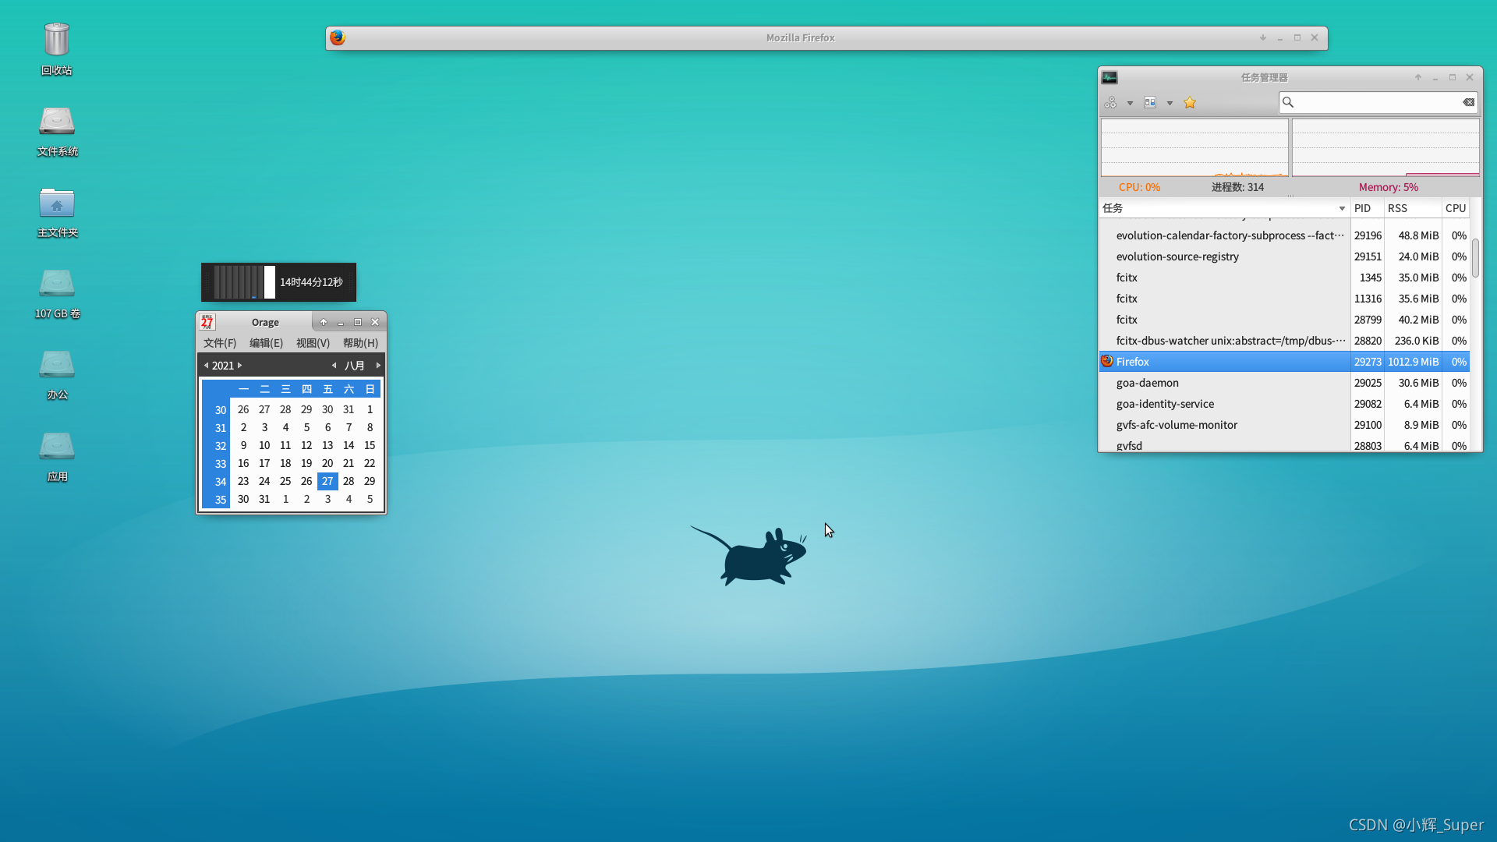Click the Memory usage graph in Task Manager
This screenshot has width=1497, height=842.
coord(1386,147)
